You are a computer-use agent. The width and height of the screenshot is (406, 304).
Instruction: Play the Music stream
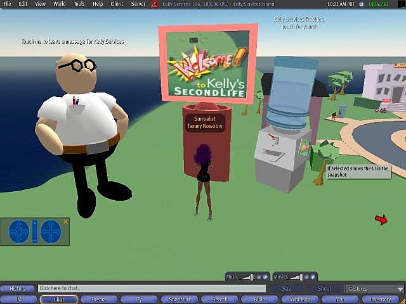[x=265, y=277]
